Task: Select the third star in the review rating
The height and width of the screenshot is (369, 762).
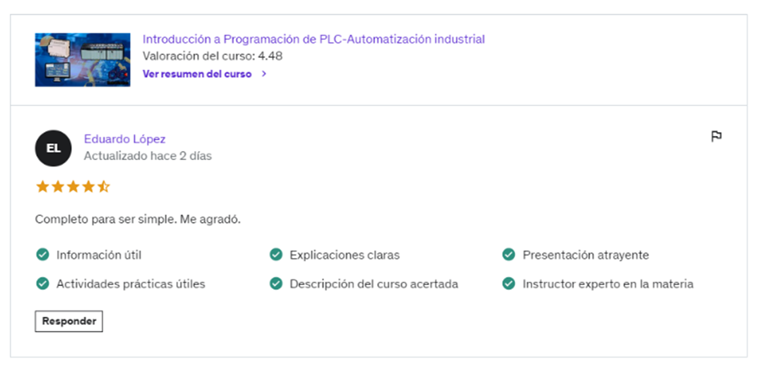Action: (x=73, y=186)
